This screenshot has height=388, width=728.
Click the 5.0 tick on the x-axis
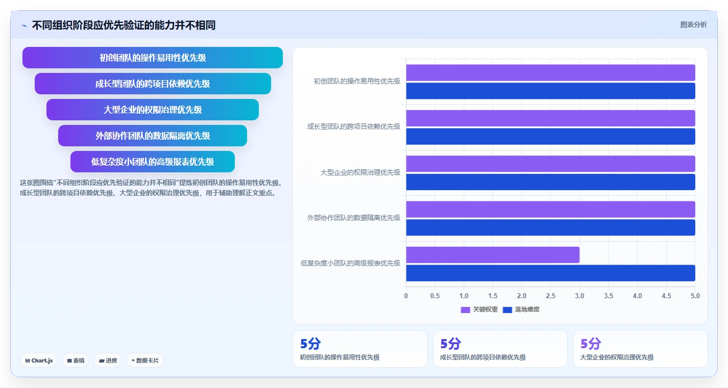695,296
